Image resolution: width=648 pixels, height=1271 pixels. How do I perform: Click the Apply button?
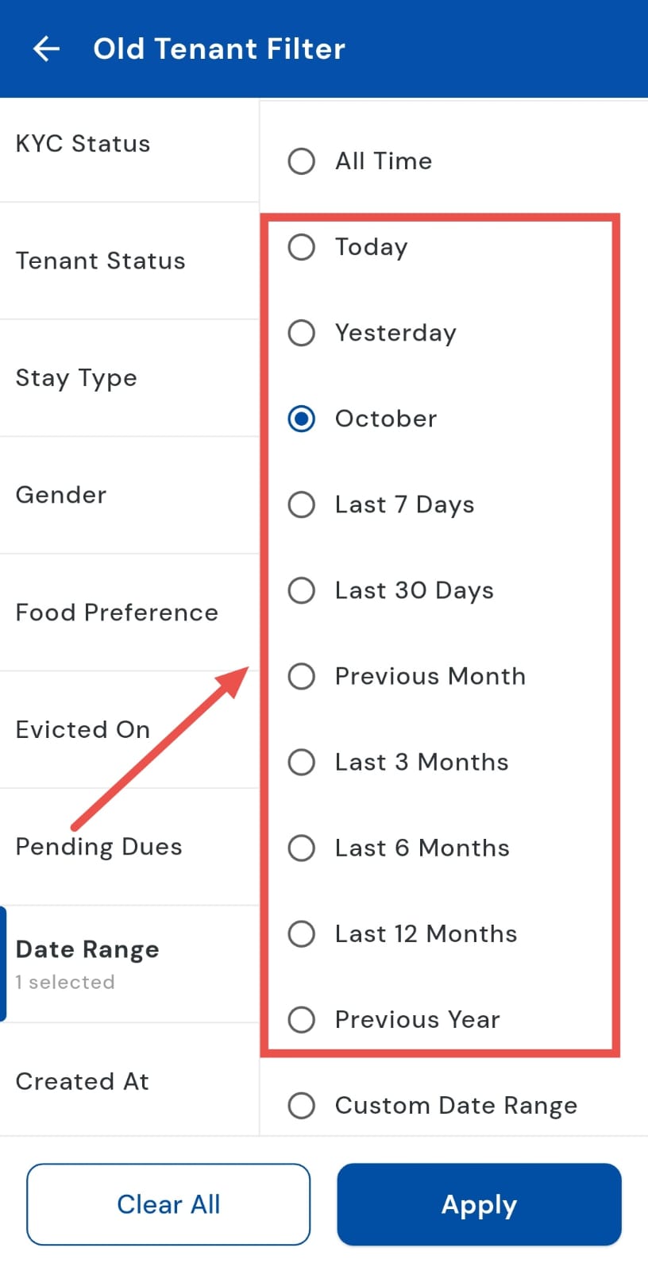479,1204
